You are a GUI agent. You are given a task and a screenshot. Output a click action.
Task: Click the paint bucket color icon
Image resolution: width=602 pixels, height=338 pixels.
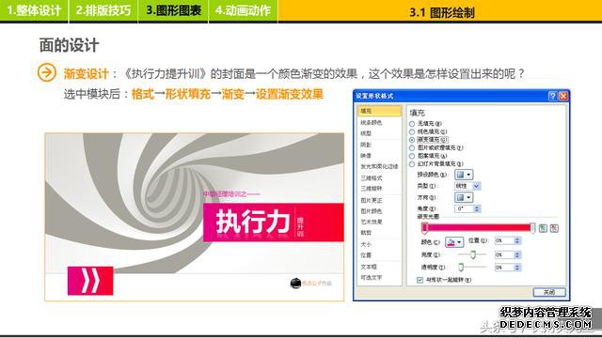[451, 242]
